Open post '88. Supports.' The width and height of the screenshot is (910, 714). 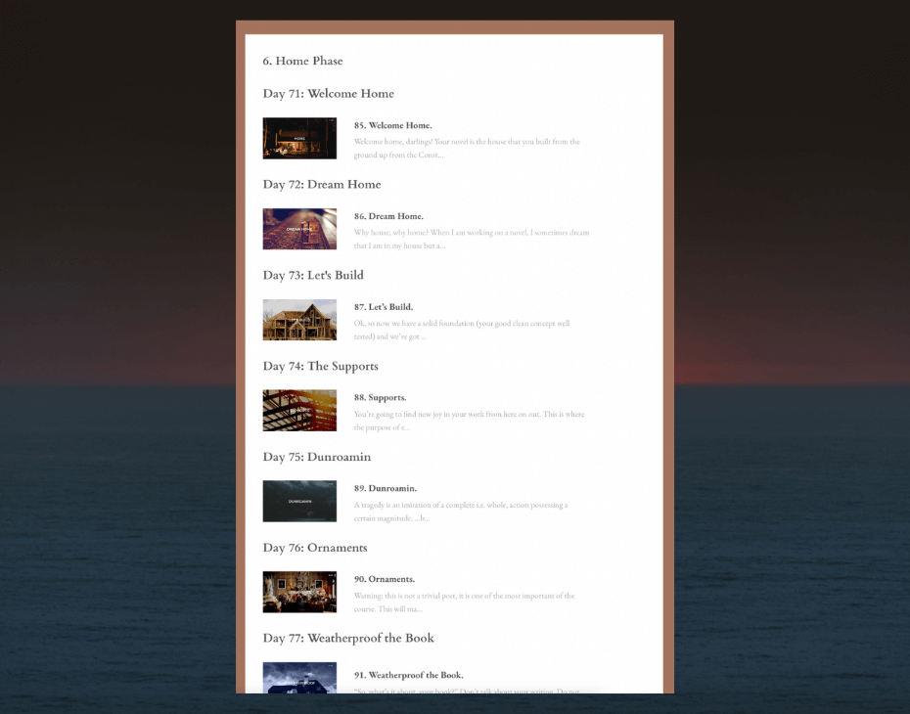[380, 397]
